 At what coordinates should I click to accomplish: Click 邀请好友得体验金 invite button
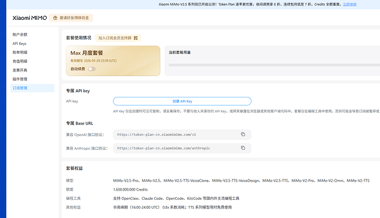tap(71, 18)
